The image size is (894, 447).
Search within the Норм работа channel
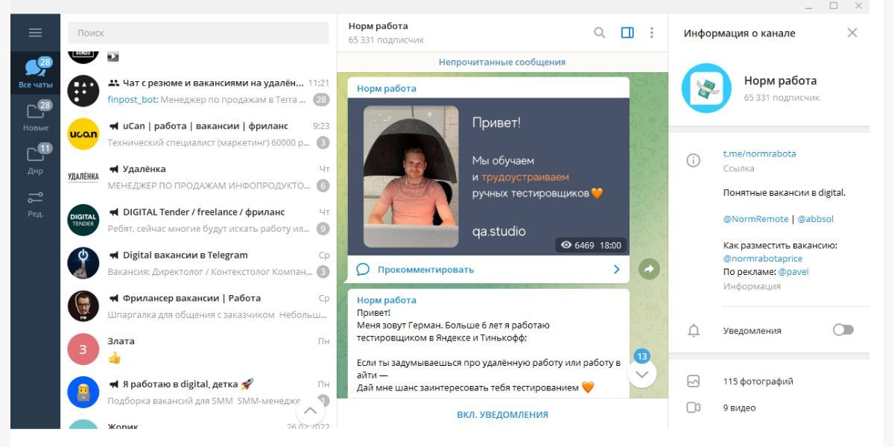point(599,33)
